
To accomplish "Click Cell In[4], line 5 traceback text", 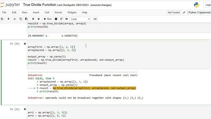I will tap(41, 78).
